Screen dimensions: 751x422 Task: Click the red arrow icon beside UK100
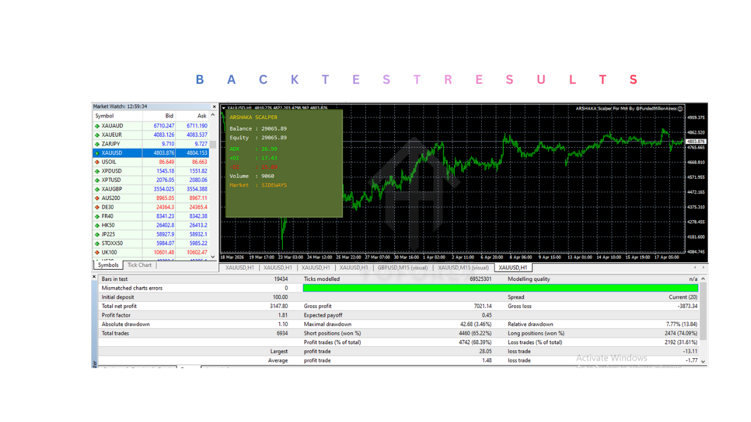pyautogui.click(x=97, y=252)
